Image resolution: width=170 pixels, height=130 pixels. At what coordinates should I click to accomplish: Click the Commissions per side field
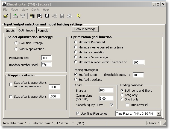(106, 99)
